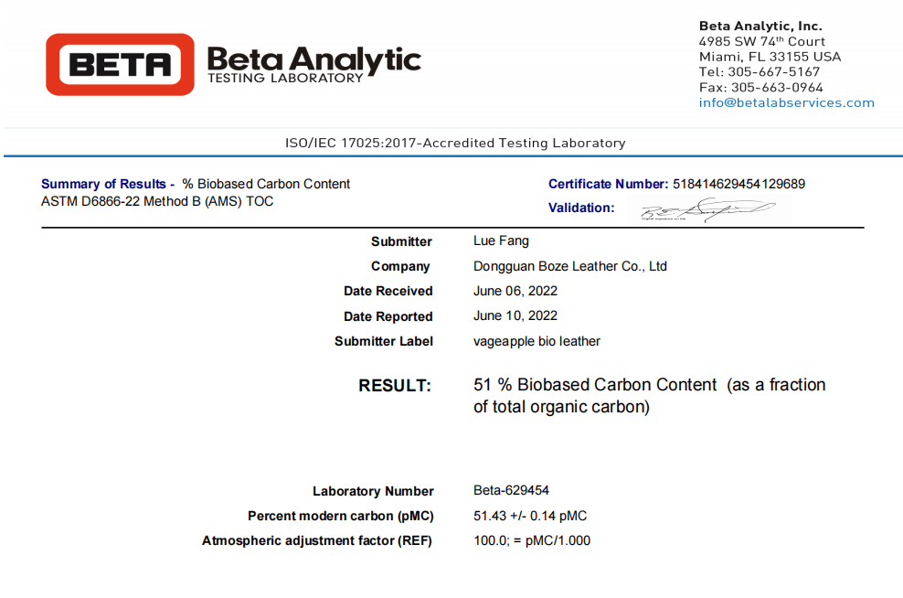This screenshot has width=903, height=598.
Task: Click the Date Reported value June 10, 2022
Action: pos(515,315)
